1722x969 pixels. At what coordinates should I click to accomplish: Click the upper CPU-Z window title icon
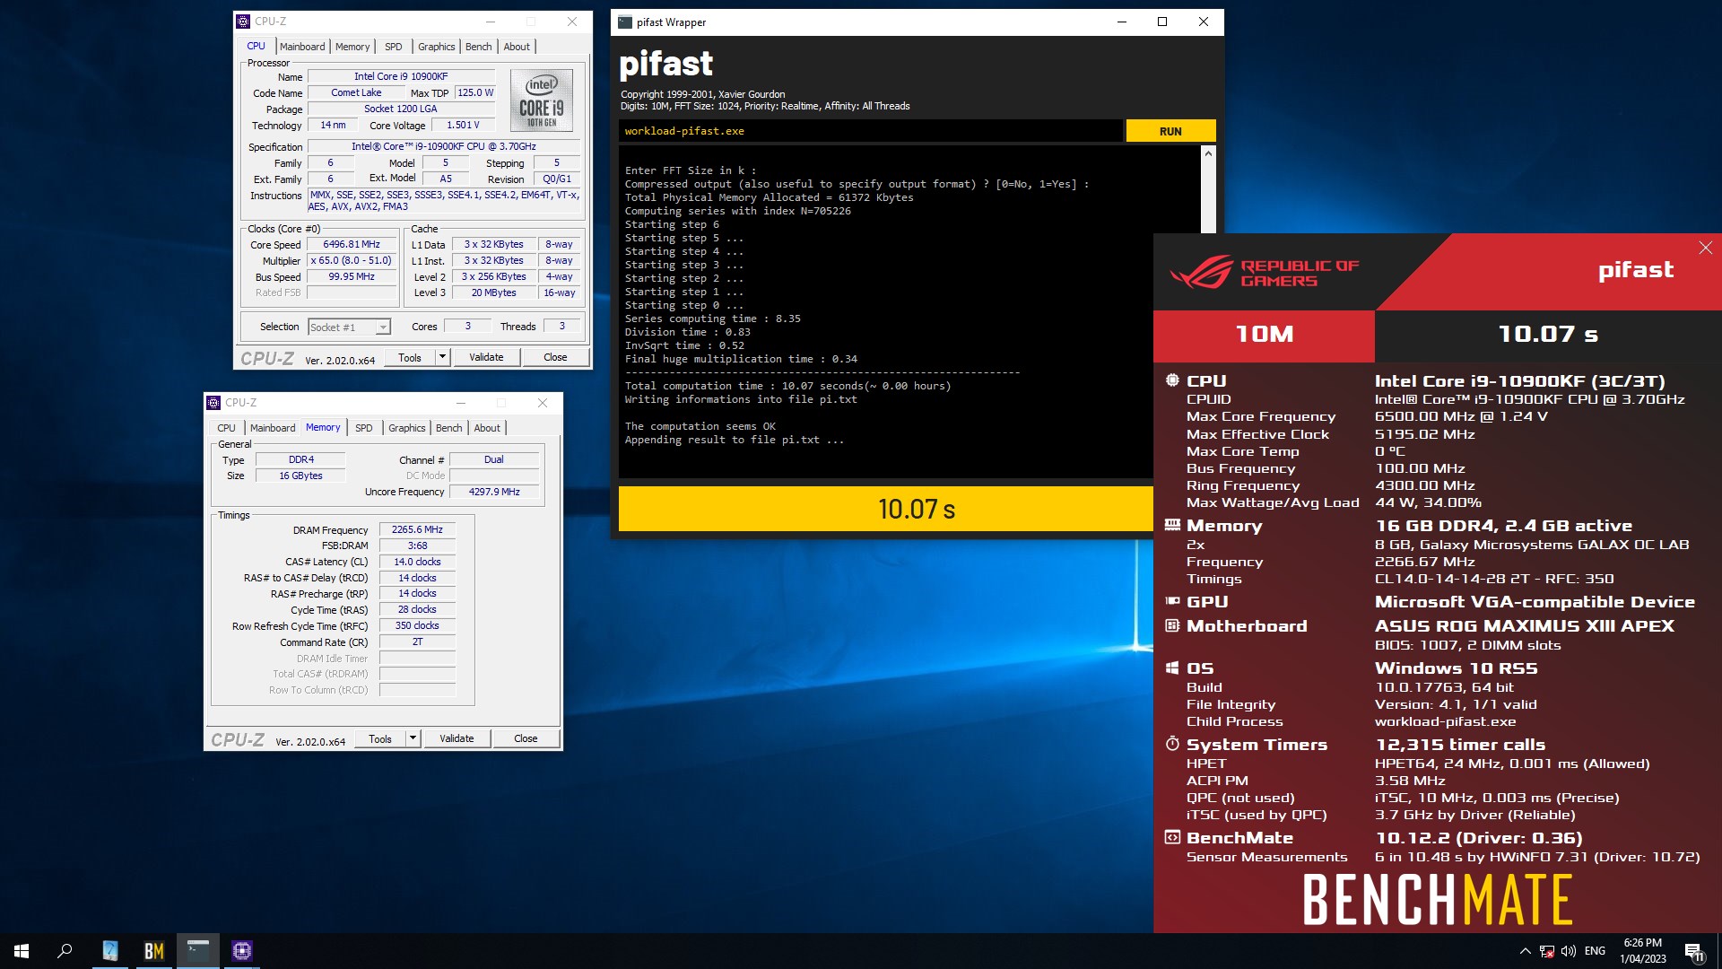tap(243, 22)
